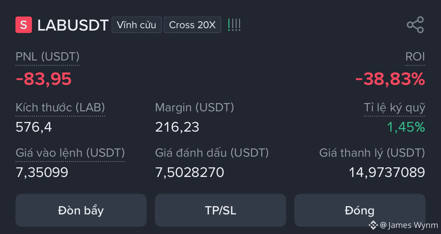Screen dimensions: 441x234
Task: Tap Đóng to close position
Action: (360, 210)
